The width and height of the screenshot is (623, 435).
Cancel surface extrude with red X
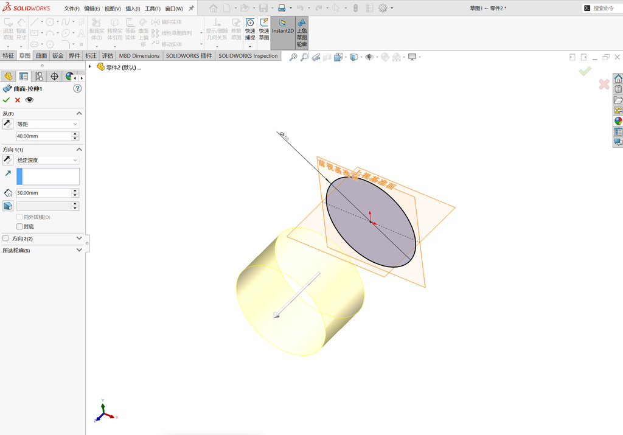[x=18, y=100]
